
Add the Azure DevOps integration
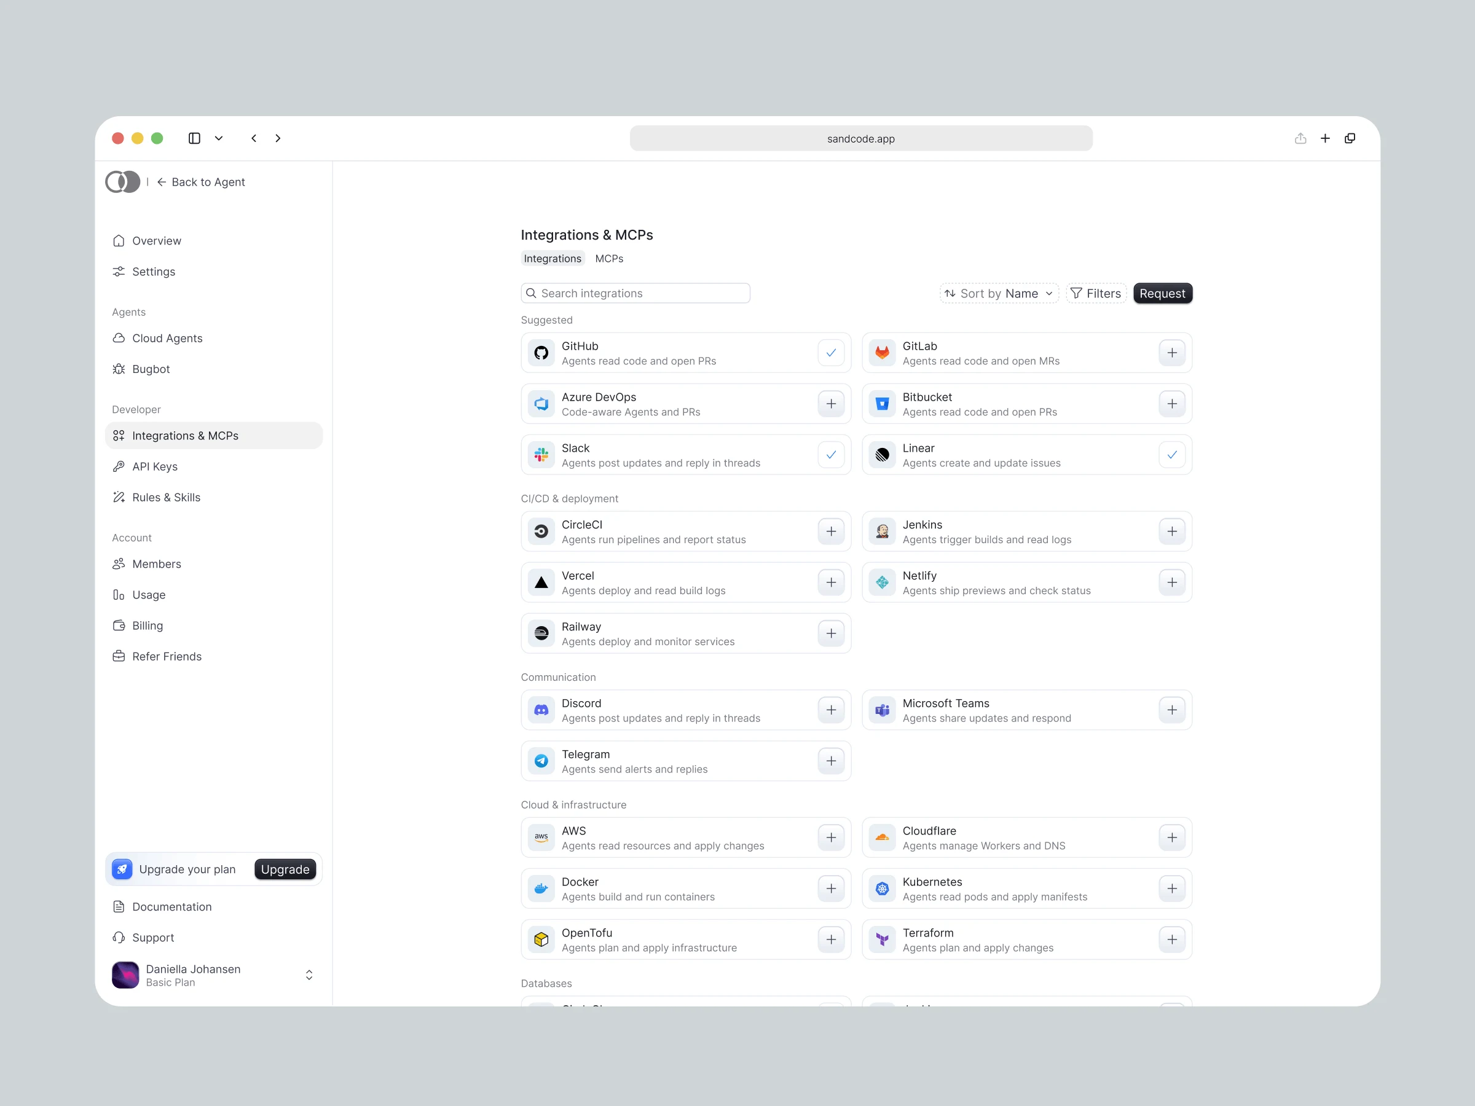point(831,404)
